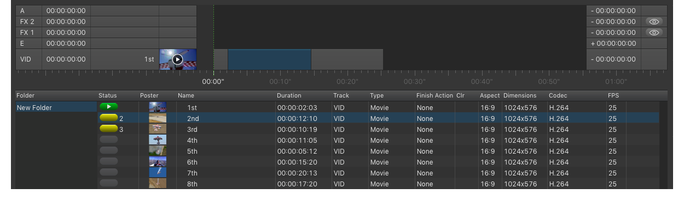
Task: Select clip named 8th
Action: (192, 184)
